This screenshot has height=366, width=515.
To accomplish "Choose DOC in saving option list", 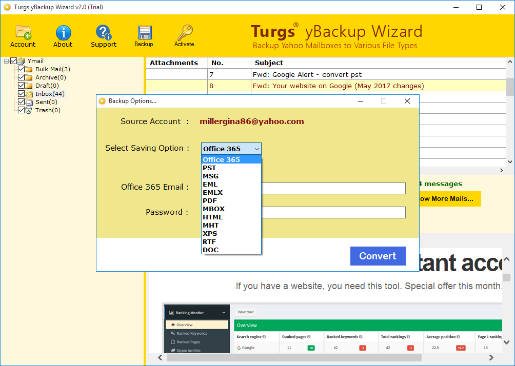I will [x=231, y=250].
